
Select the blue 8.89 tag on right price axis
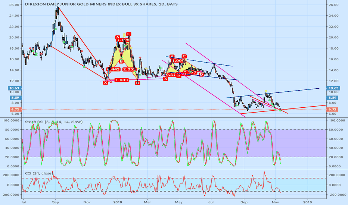[332, 98]
